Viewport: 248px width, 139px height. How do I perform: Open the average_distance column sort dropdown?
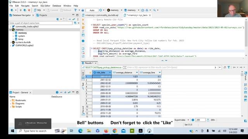click(137, 73)
